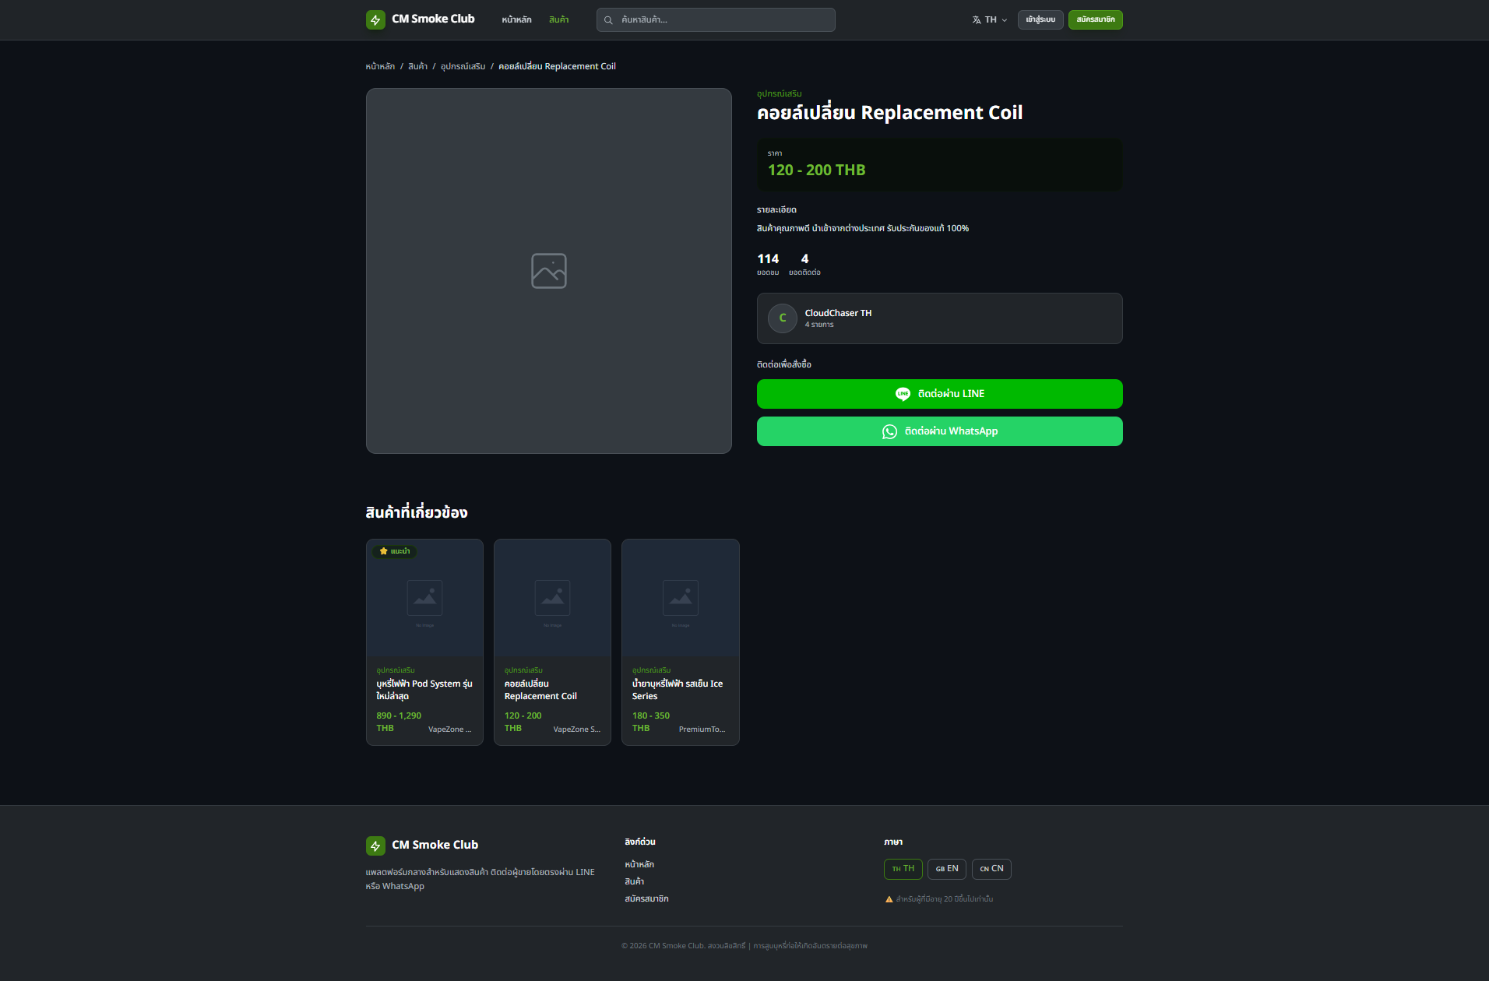Click the 180 - 350 THB price
This screenshot has width=1489, height=981.
pyautogui.click(x=650, y=722)
